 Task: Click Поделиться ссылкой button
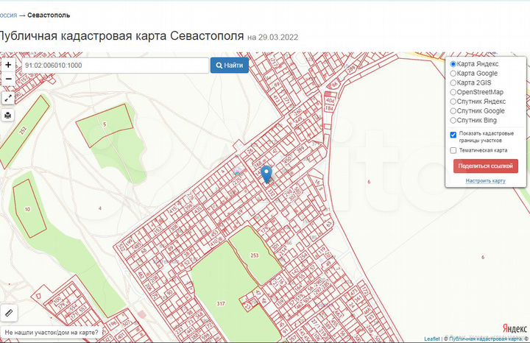coord(485,166)
